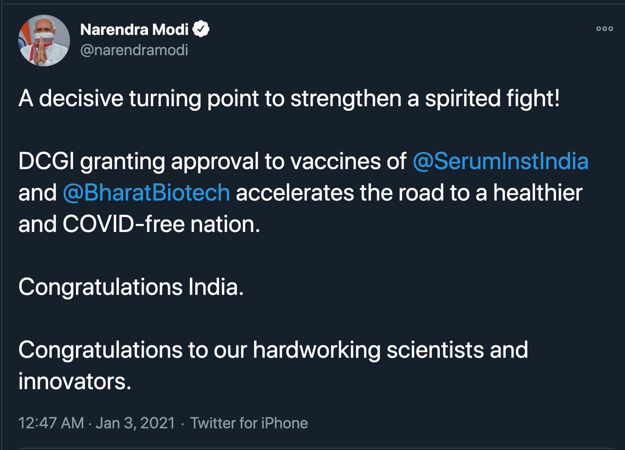Follow the @SerumInstIndia mention link
This screenshot has width=625, height=450.
501,162
